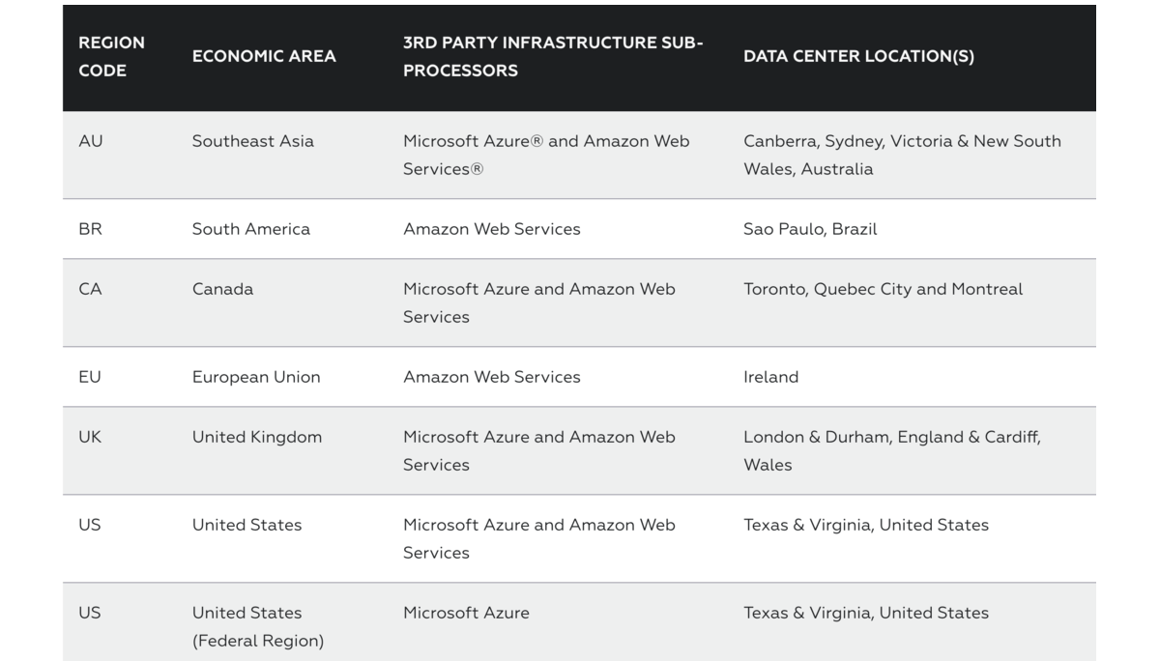This screenshot has height=661, width=1160.
Task: Click the United Kingdom economic area
Action: pyautogui.click(x=257, y=437)
